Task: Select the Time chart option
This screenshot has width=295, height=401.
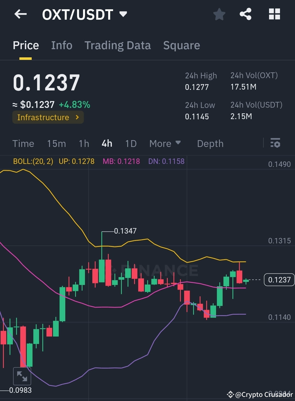Action: (x=23, y=143)
